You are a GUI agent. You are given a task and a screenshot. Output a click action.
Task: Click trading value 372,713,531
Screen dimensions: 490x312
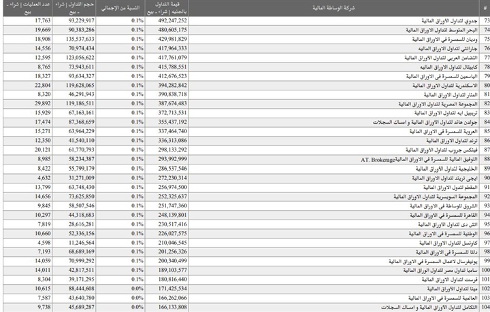coord(172,113)
